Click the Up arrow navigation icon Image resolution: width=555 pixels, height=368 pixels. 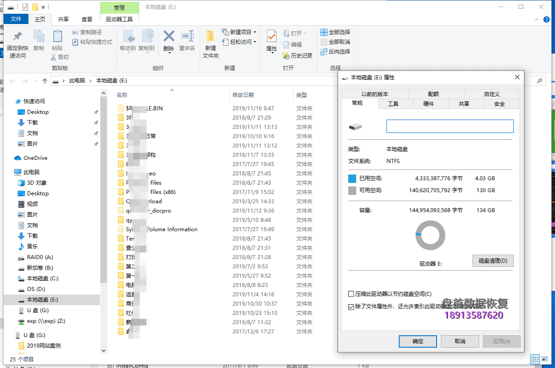pyautogui.click(x=45, y=81)
